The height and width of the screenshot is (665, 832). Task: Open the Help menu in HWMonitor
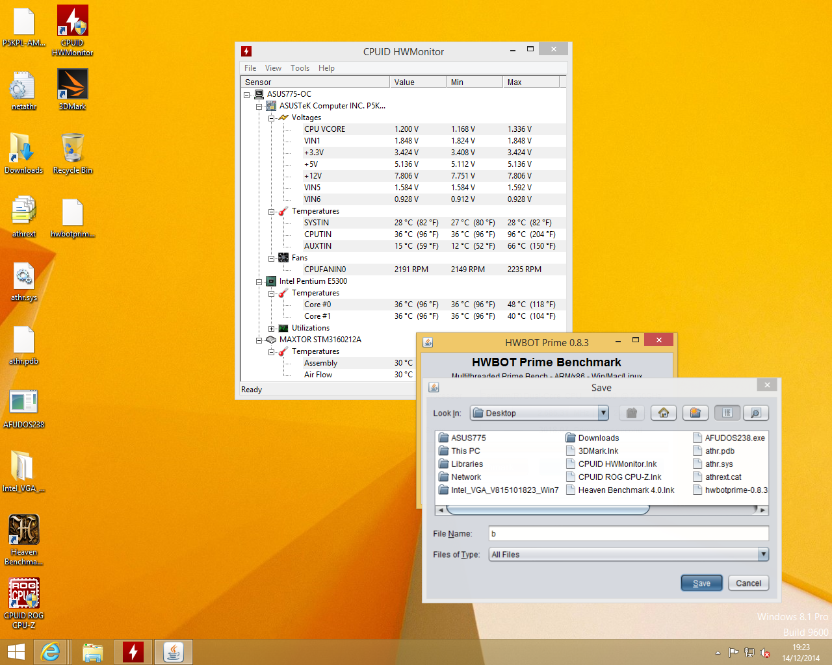326,68
